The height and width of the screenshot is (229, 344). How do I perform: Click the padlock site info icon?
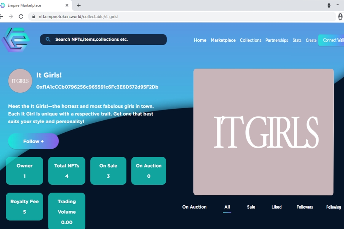(x=33, y=17)
